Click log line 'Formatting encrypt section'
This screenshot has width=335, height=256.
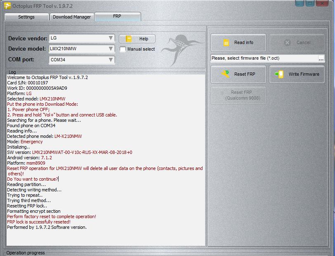tap(34, 211)
